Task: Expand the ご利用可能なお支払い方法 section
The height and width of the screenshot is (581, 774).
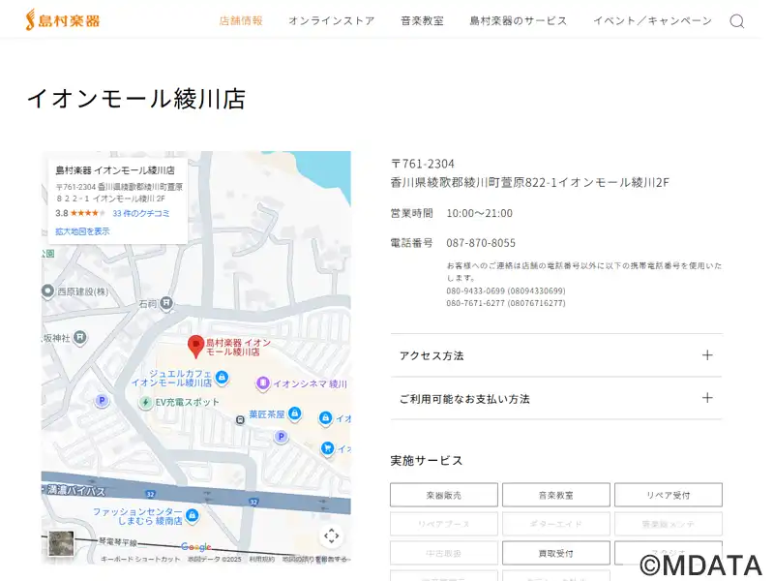Action: (556, 398)
